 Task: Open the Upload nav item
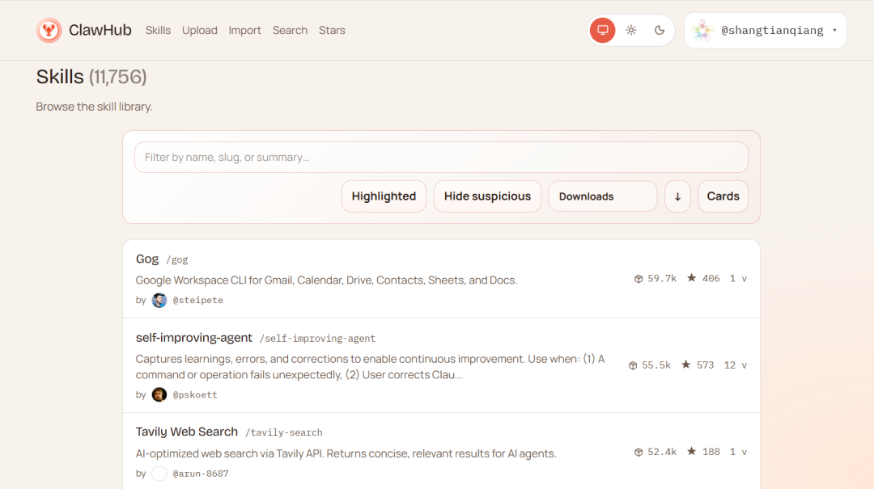pyautogui.click(x=200, y=30)
